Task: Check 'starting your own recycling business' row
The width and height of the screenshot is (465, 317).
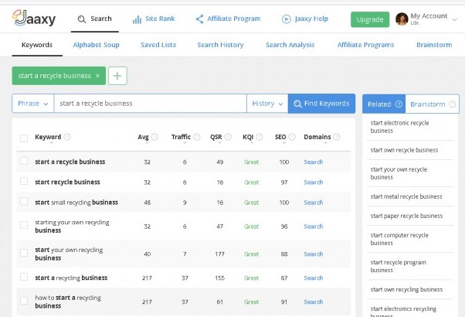Action: pos(24,225)
